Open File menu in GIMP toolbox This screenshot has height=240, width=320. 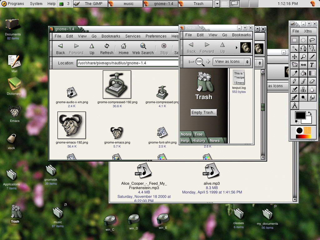296,31
